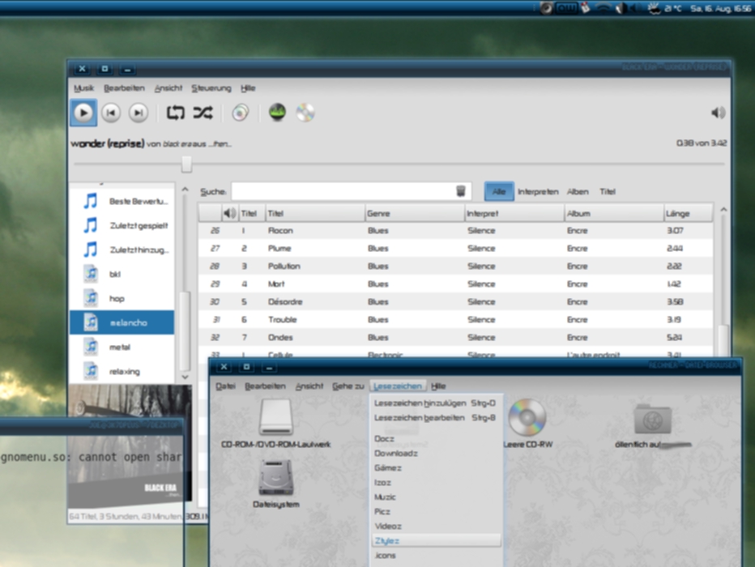
Task: Open the 'hop' playlist
Action: [x=122, y=298]
